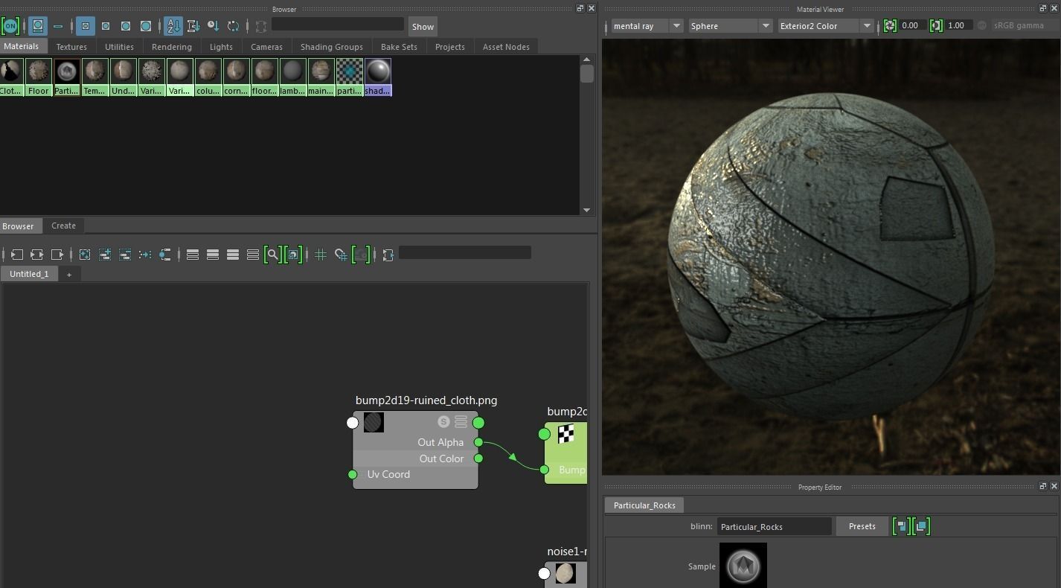
Task: Sort Browser items by time
Action: click(x=214, y=26)
